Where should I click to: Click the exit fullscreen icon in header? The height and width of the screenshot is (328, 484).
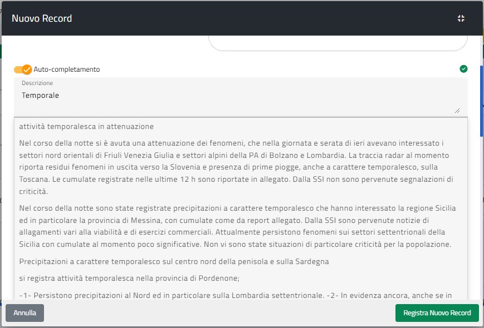pyautogui.click(x=461, y=18)
